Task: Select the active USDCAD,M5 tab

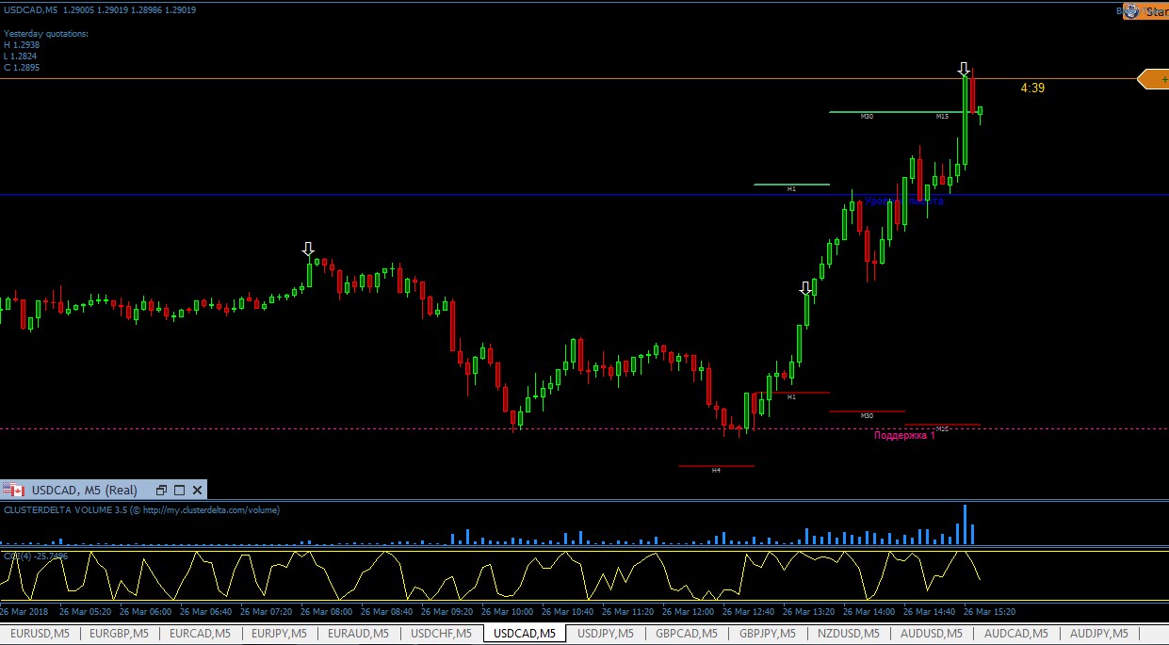Action: point(525,634)
